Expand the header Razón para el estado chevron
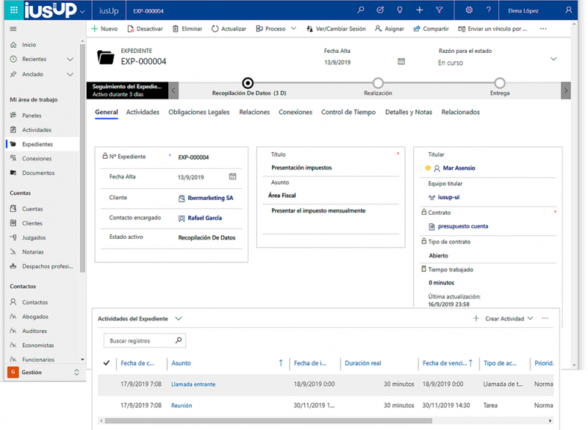The image size is (588, 430). click(553, 59)
